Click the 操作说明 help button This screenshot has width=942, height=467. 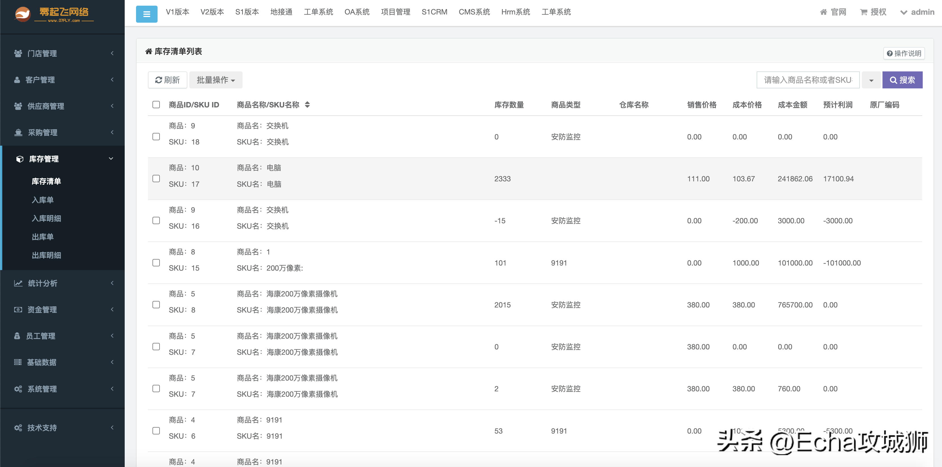click(904, 53)
